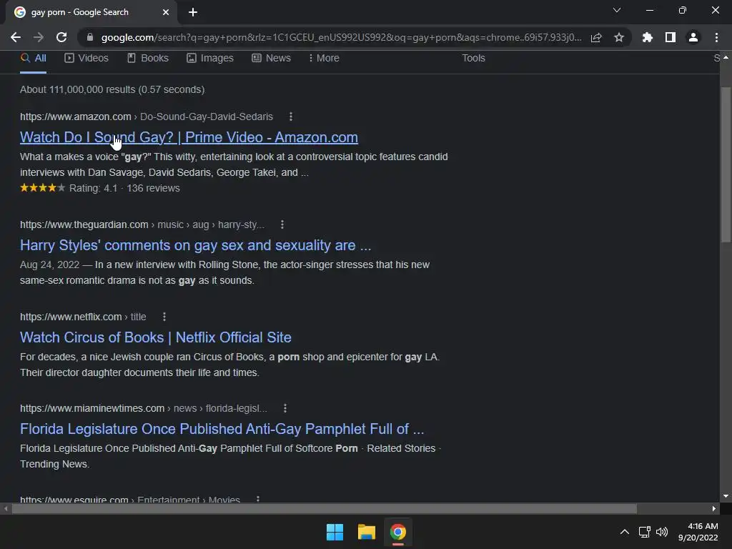Open the clock showing 4:16 AM
The image size is (732, 549).
tap(698, 532)
